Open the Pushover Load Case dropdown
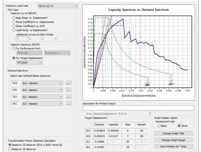 click(x=58, y=6)
